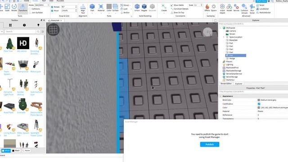288x162 pixels.
Task: Insert a new Part
Action: tap(92, 8)
